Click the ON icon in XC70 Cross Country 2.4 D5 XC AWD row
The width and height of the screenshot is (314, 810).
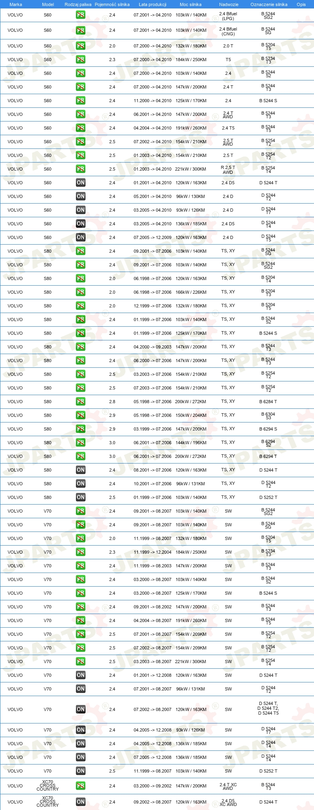(81, 802)
